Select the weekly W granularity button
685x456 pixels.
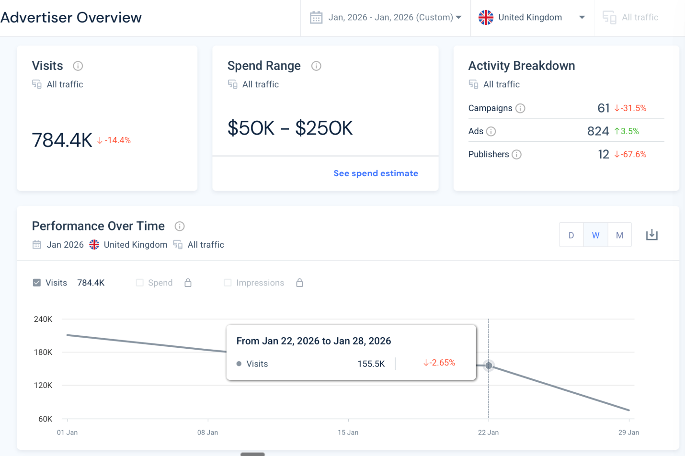(595, 235)
